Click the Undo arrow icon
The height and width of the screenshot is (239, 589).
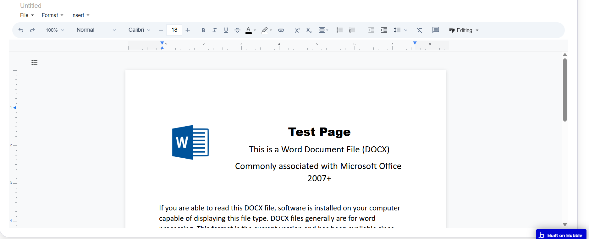tap(21, 30)
